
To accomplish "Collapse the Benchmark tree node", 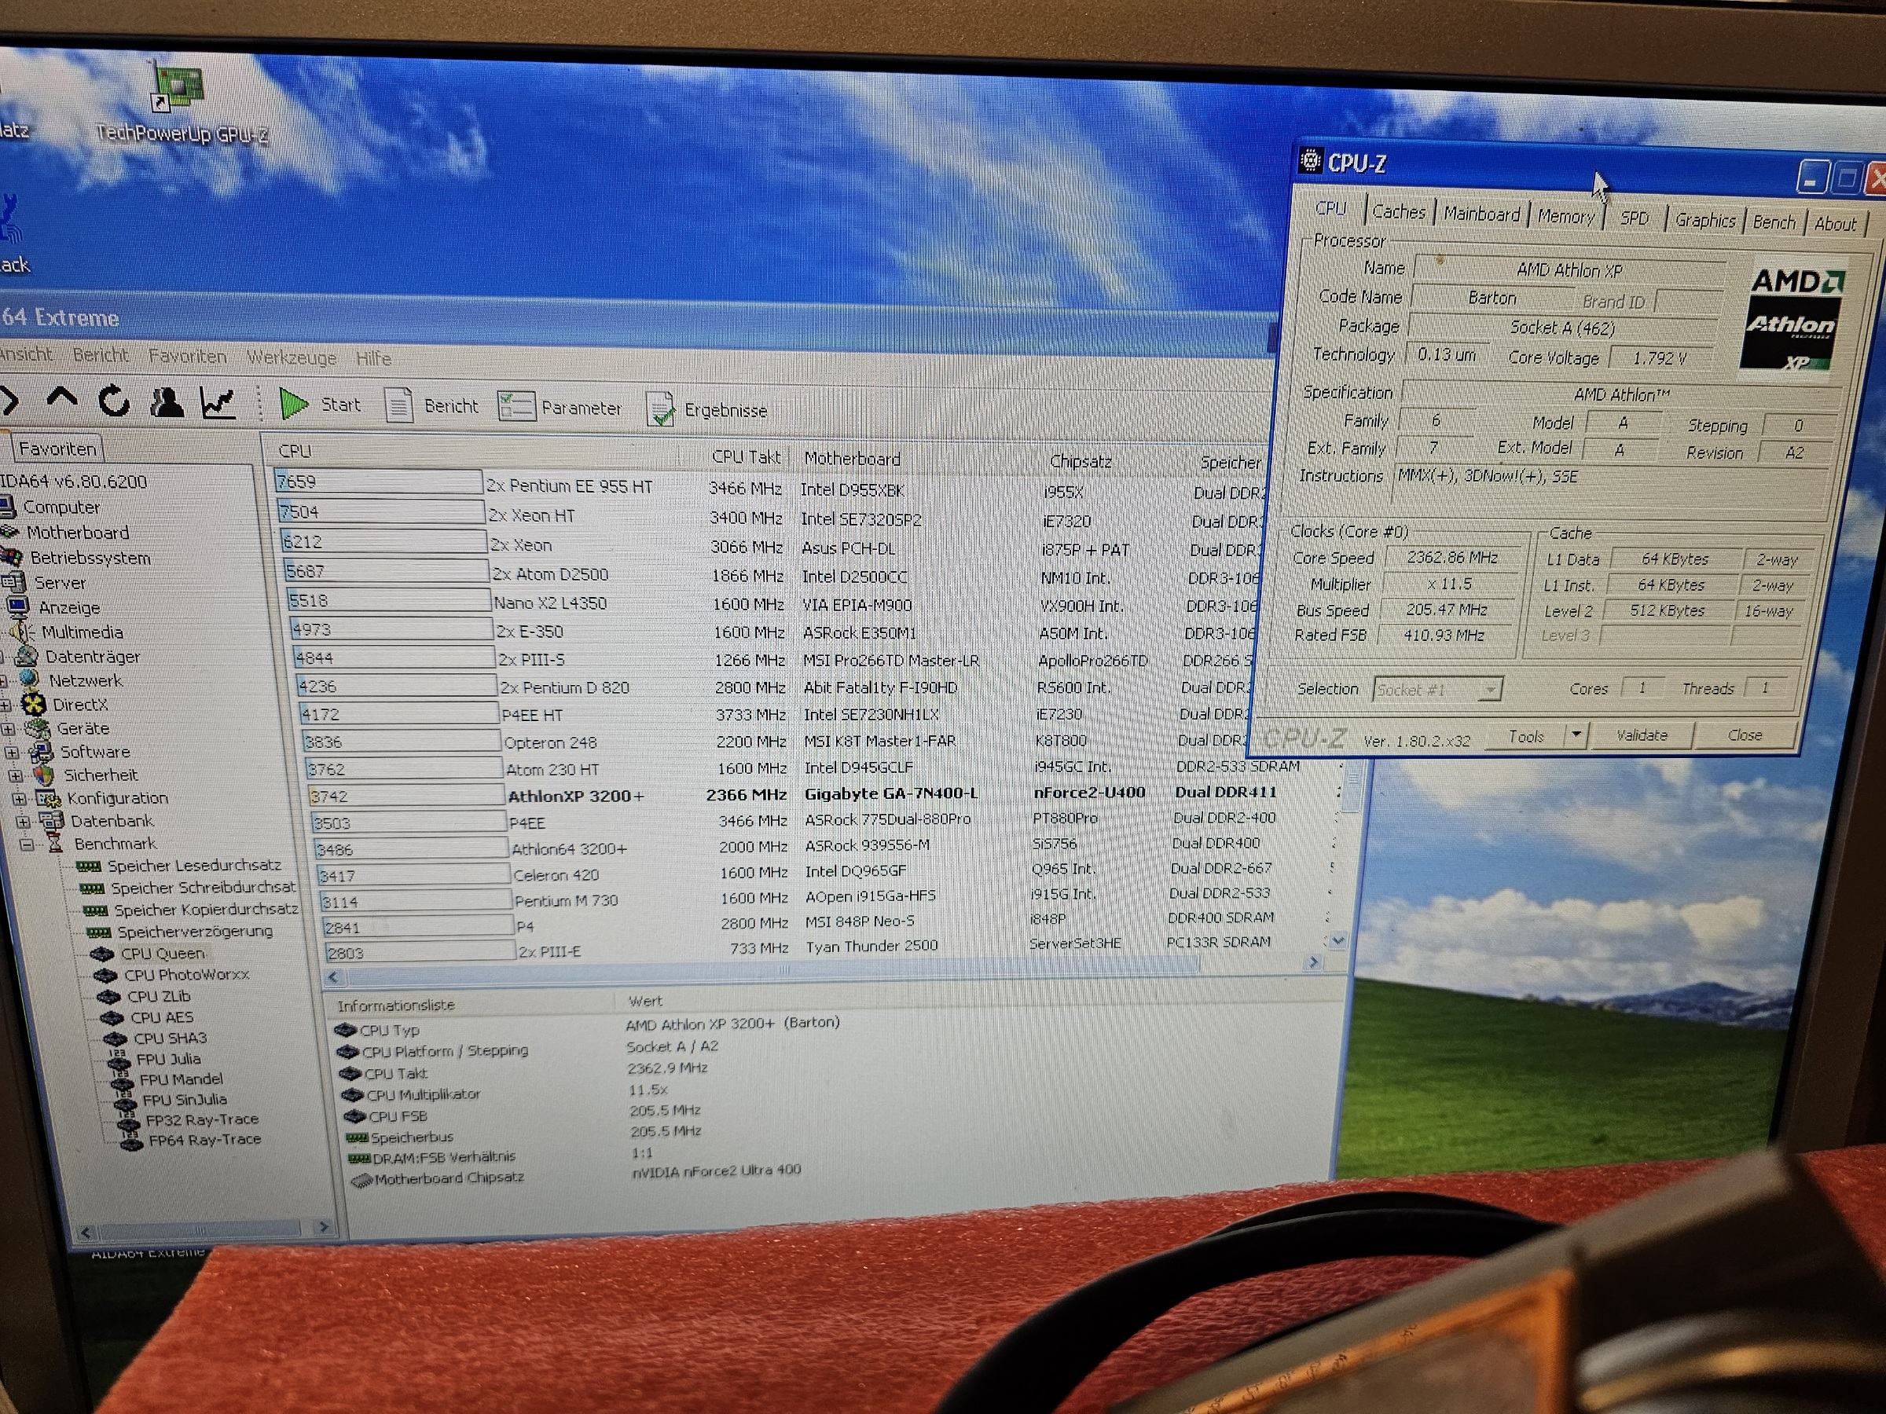I will click(28, 844).
